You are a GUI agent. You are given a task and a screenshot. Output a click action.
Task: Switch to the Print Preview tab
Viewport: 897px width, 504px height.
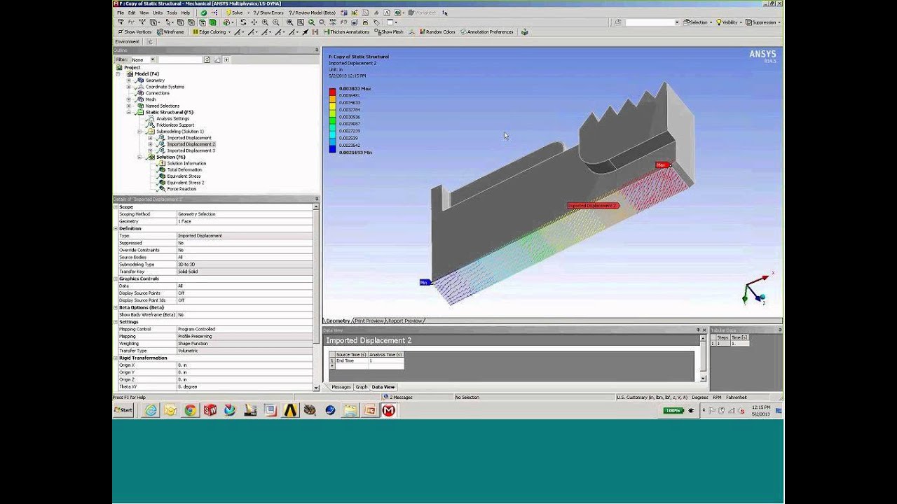pyautogui.click(x=369, y=321)
